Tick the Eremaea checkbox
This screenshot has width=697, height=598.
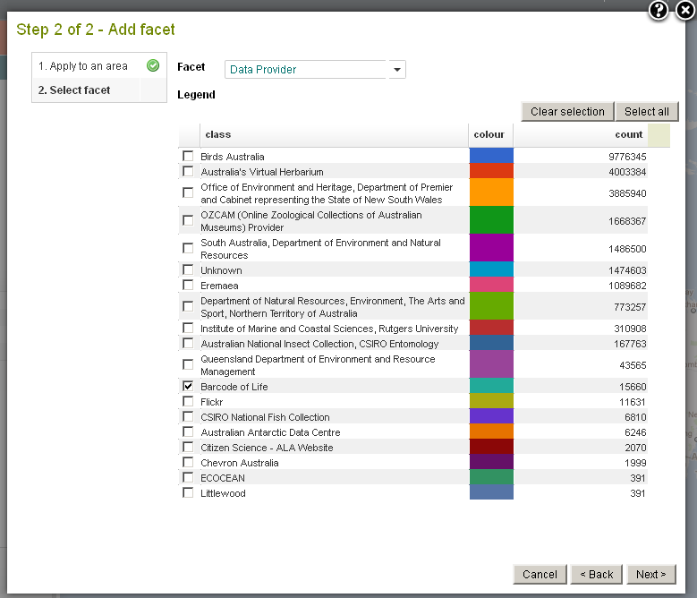[188, 285]
